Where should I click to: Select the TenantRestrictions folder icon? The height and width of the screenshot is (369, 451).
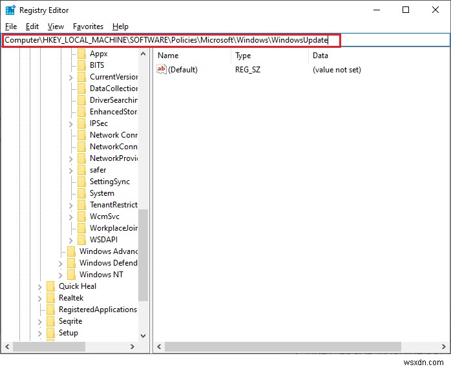81,205
